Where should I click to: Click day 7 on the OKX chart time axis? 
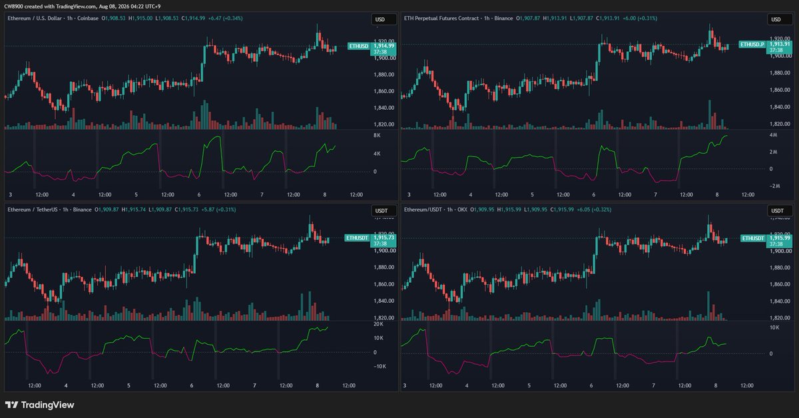tap(654, 385)
